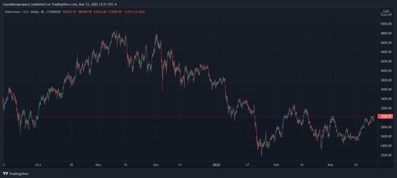
Task: Click the -4.94 (-0.16%) change value
Action: 134,12
